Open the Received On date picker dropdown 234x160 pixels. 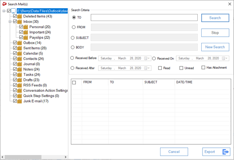pos(225,58)
